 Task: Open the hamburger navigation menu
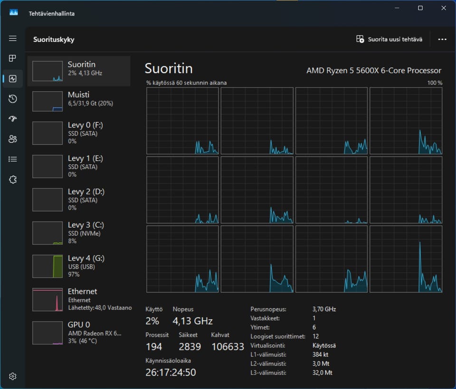click(13, 38)
